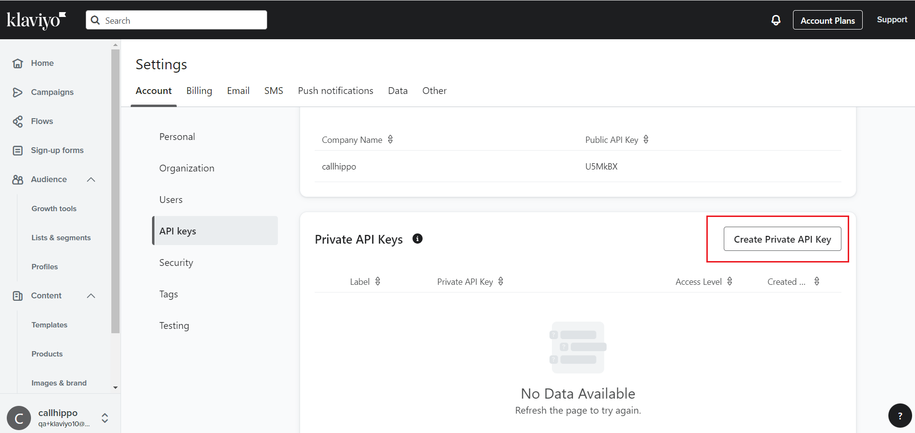The image size is (915, 433).
Task: Click the Account Plans button
Action: click(x=827, y=20)
